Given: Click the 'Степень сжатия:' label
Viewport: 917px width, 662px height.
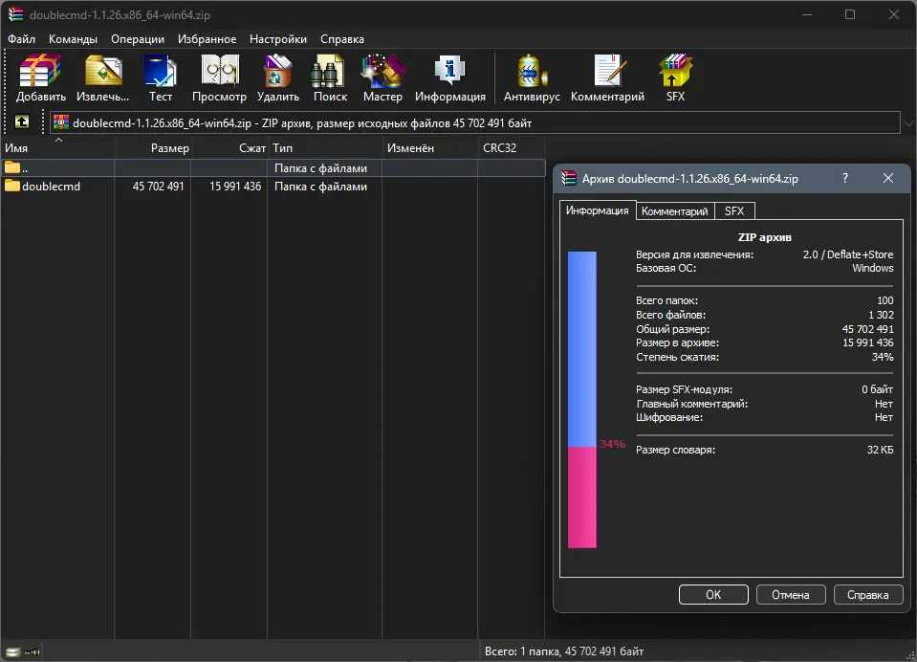Looking at the screenshot, I should pyautogui.click(x=677, y=357).
